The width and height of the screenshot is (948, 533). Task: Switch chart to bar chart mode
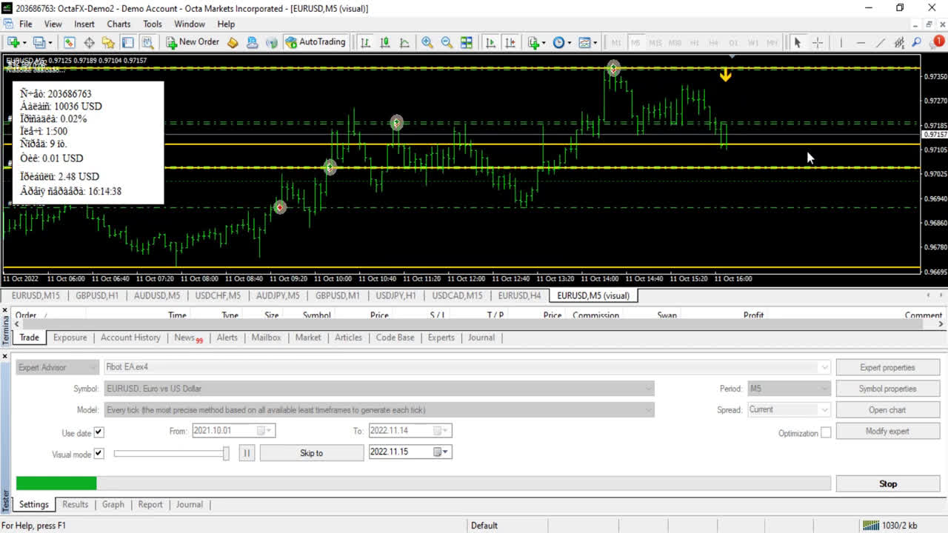pos(365,42)
